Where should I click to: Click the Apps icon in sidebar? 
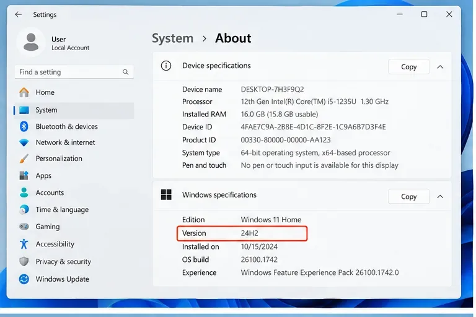tap(24, 176)
